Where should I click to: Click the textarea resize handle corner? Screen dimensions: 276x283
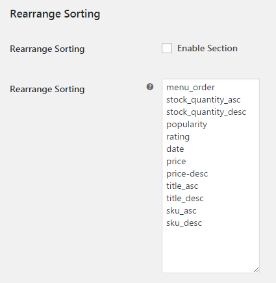tap(256, 269)
